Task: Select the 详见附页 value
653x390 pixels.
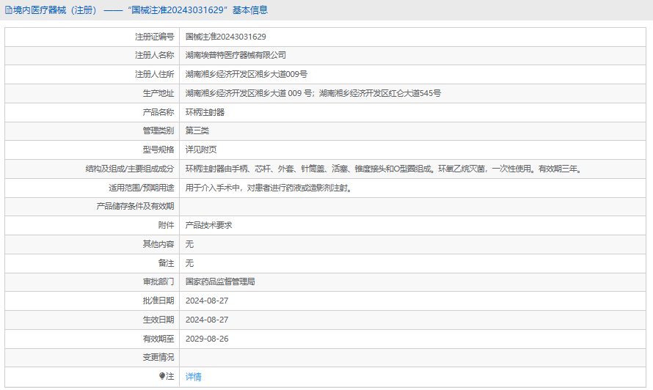Action: coord(201,150)
